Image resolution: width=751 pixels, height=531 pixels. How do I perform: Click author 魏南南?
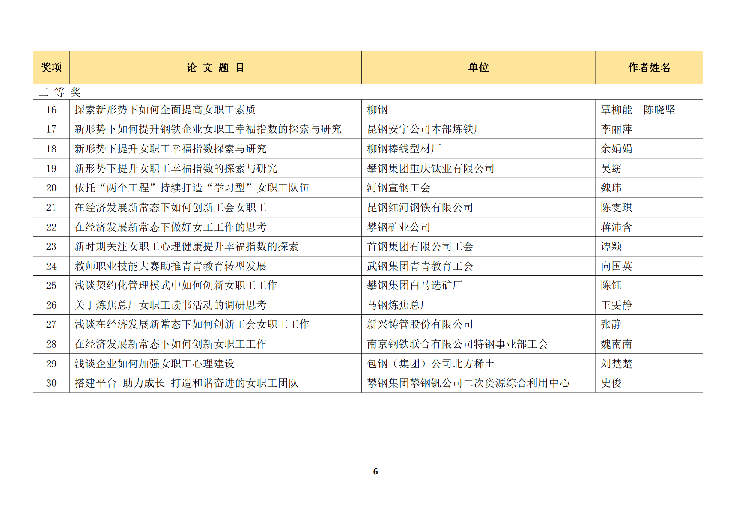(x=616, y=344)
